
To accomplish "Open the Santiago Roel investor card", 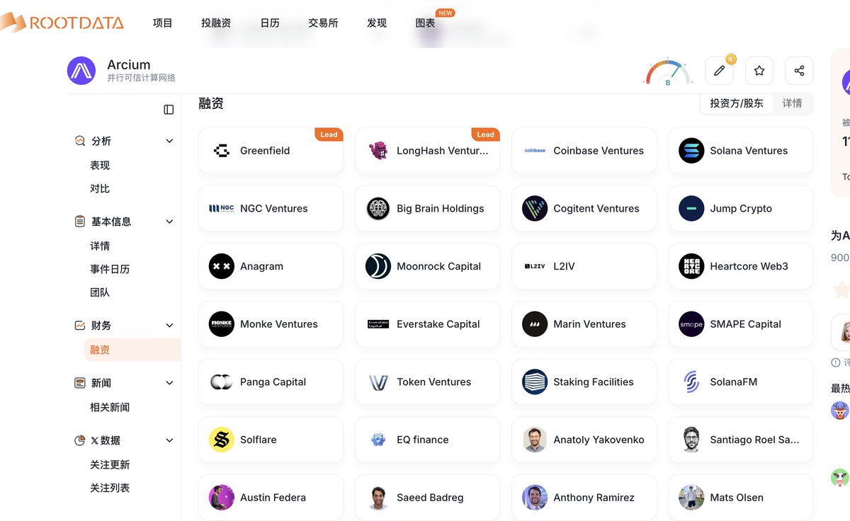I will 741,440.
